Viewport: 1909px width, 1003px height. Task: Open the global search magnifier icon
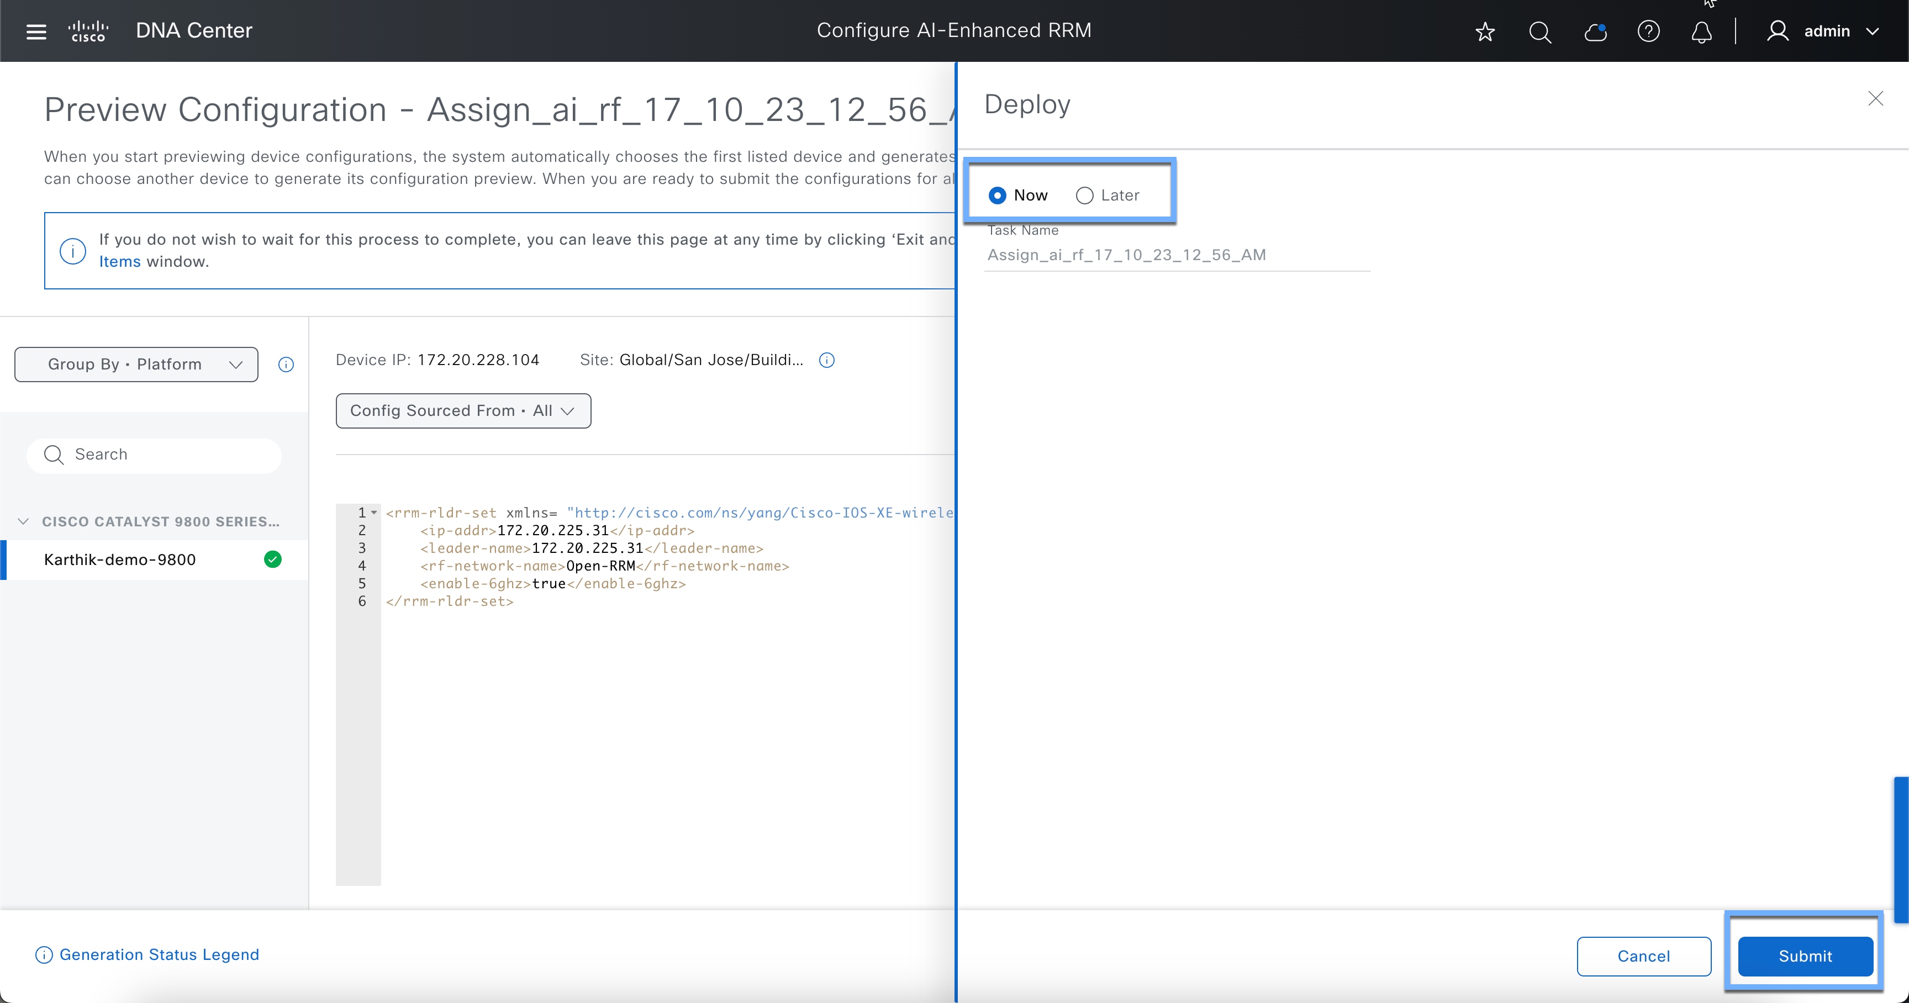click(1539, 31)
